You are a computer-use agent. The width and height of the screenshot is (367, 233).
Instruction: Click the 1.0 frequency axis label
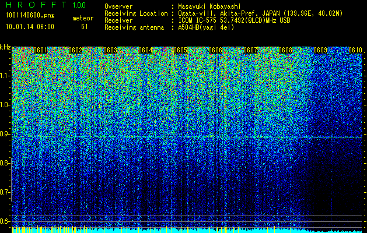click(5, 105)
